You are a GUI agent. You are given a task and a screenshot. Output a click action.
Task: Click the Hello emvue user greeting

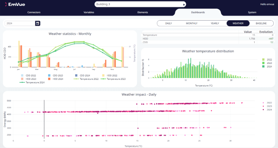(267, 4)
